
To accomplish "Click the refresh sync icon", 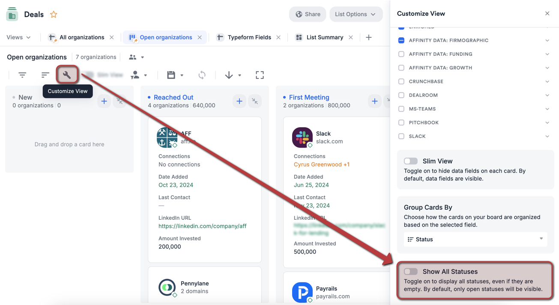I will point(201,75).
